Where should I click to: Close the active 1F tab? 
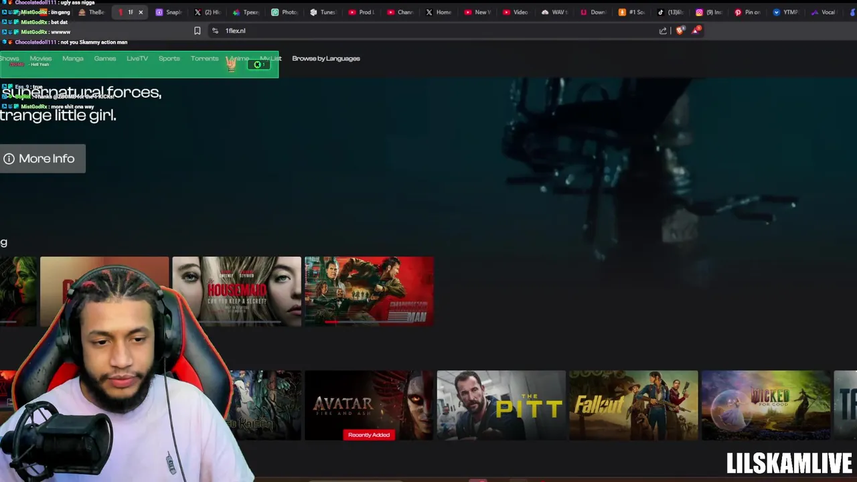pyautogui.click(x=141, y=12)
